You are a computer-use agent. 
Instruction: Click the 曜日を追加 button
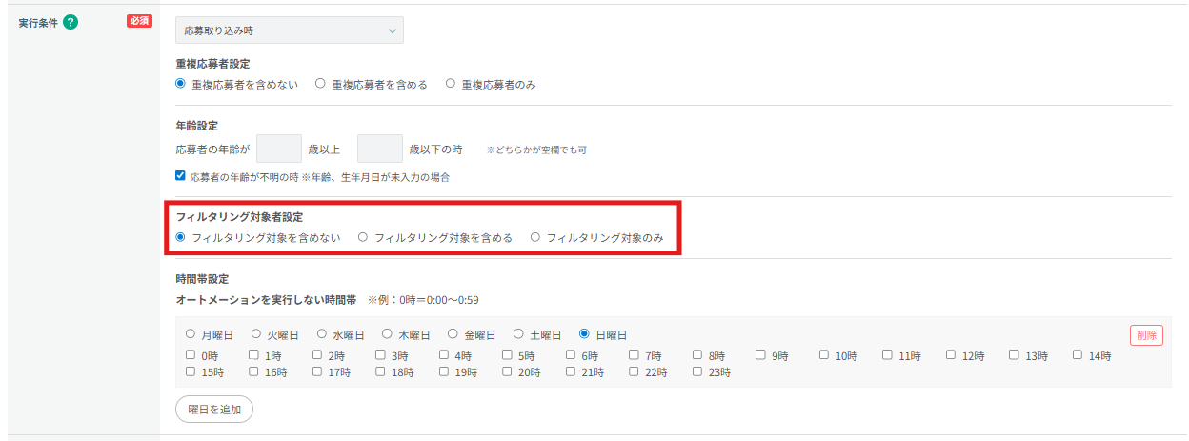click(x=213, y=409)
